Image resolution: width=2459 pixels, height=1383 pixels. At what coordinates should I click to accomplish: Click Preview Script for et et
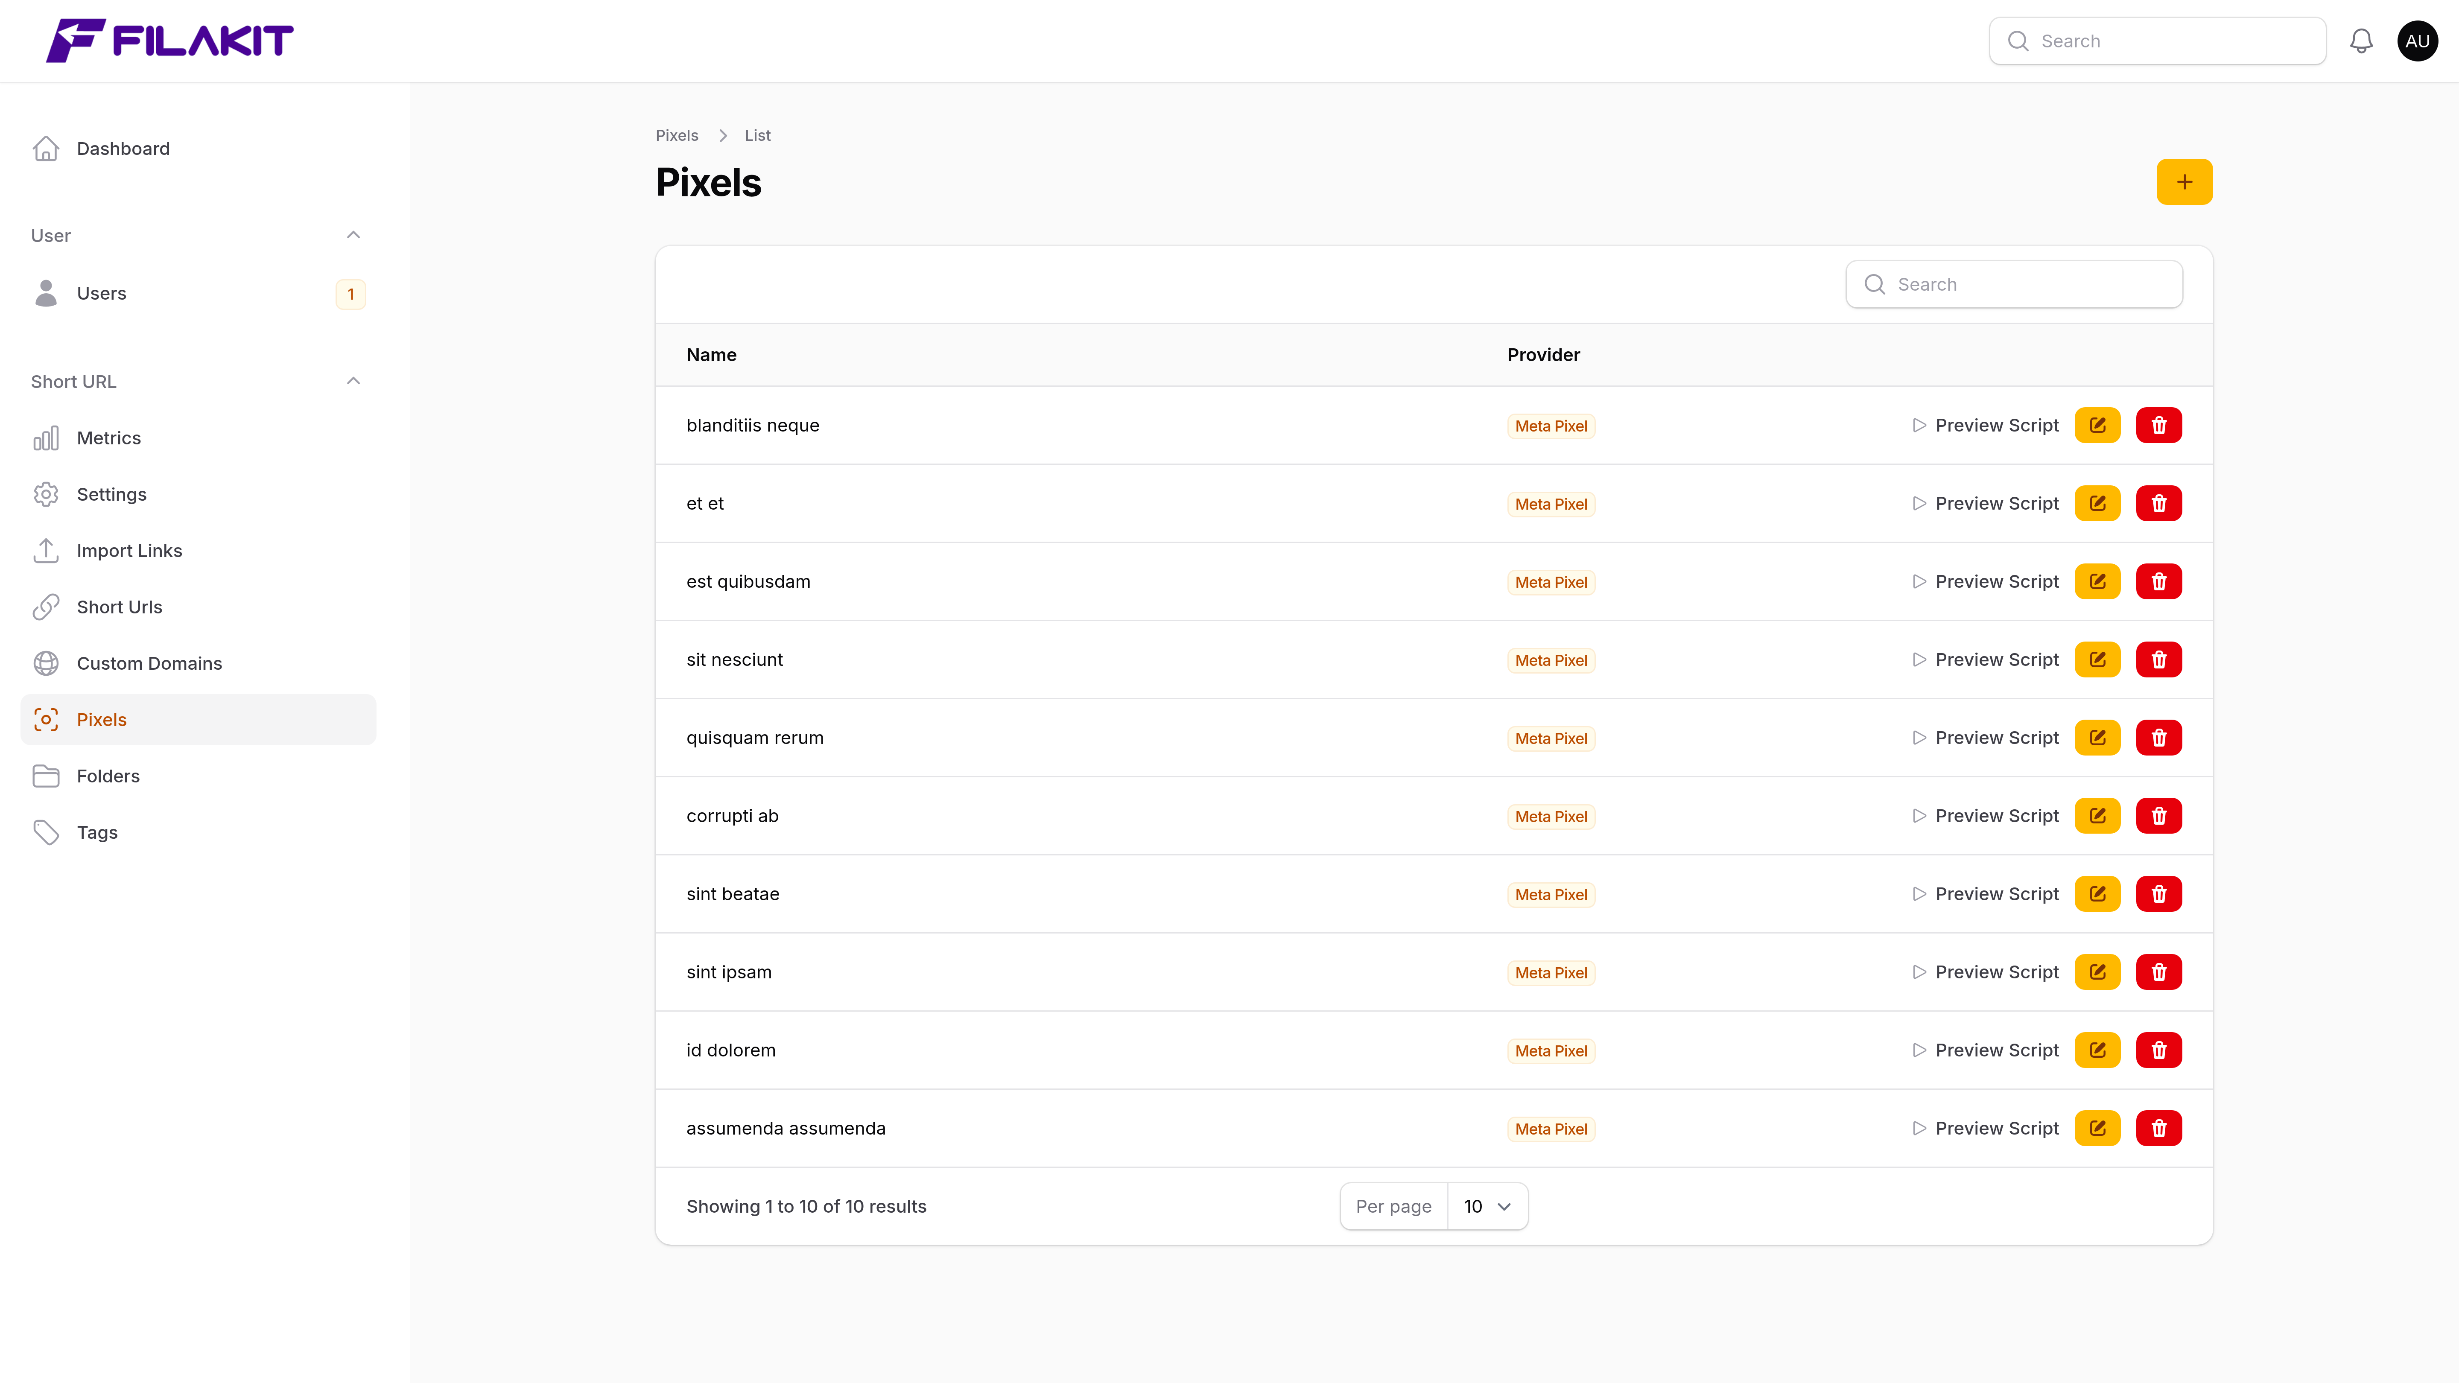pyautogui.click(x=1986, y=504)
